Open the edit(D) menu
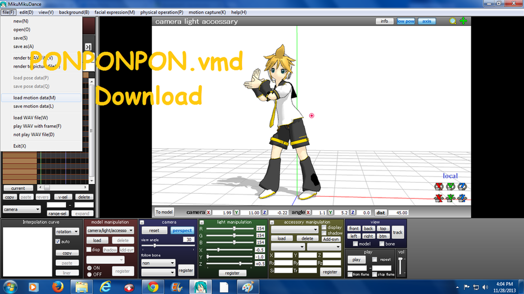This screenshot has width=524, height=294. click(x=27, y=12)
